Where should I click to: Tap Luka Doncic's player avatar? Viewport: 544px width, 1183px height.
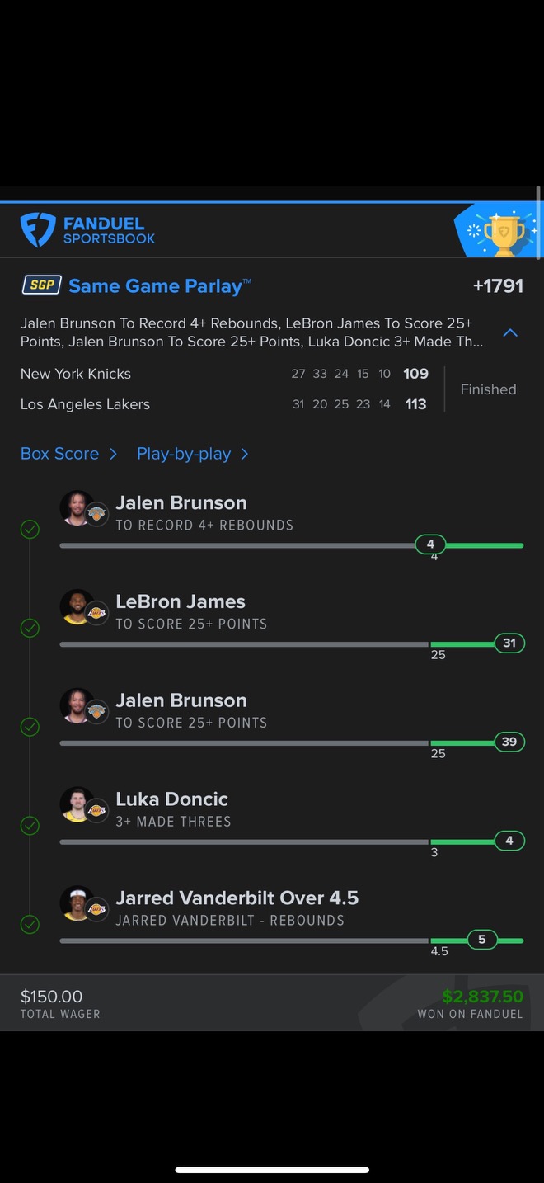click(77, 804)
